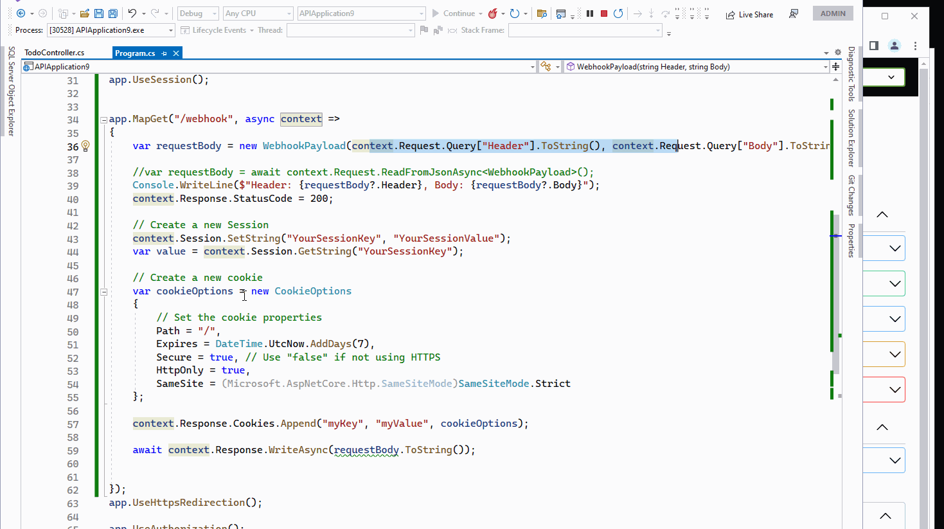Open the Any CPU platform dropdown
Image resolution: width=944 pixels, height=529 pixels.
tap(288, 13)
